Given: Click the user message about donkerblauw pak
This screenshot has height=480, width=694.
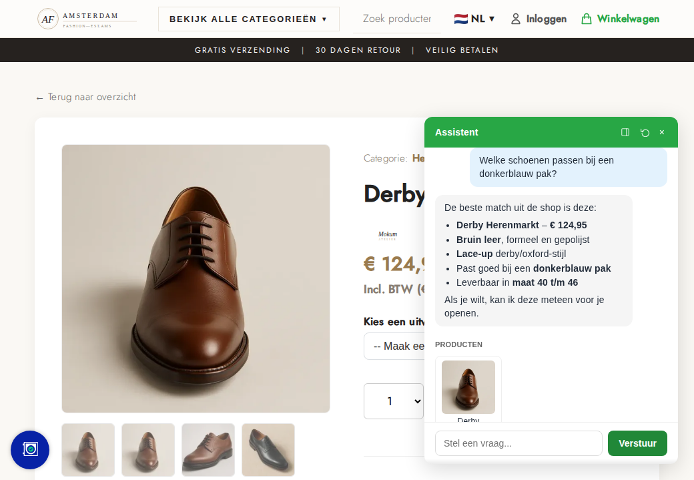Looking at the screenshot, I should coord(569,167).
